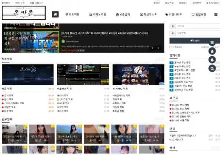The height and width of the screenshot is (155, 223).
Task: Open notice number 6 티비매카 주소 변경
Action: tap(184, 82)
